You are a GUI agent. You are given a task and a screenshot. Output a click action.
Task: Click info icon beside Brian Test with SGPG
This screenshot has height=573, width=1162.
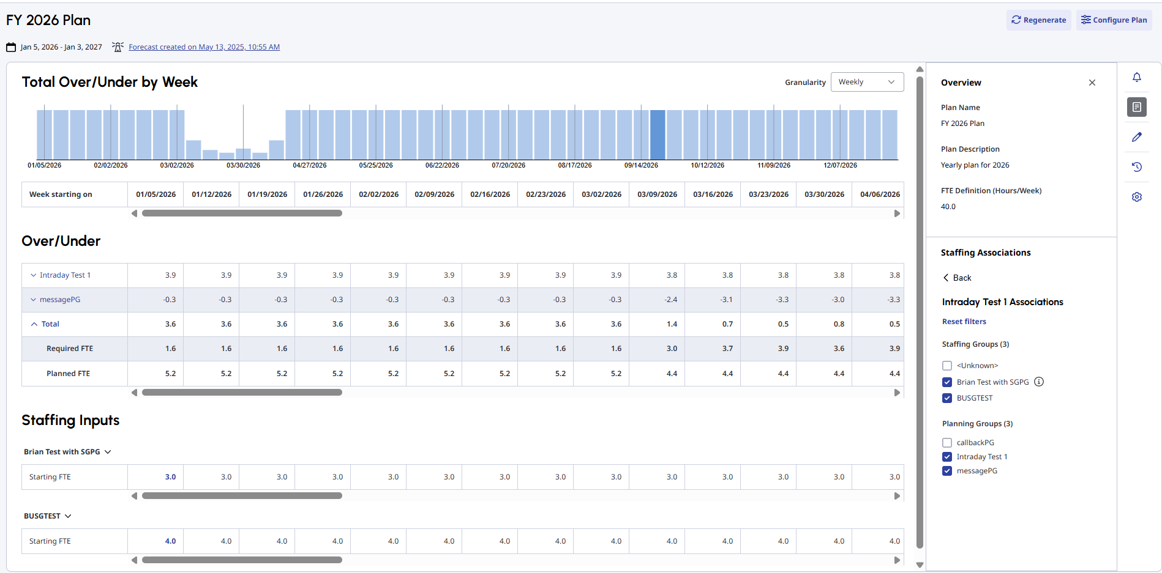pyautogui.click(x=1038, y=382)
